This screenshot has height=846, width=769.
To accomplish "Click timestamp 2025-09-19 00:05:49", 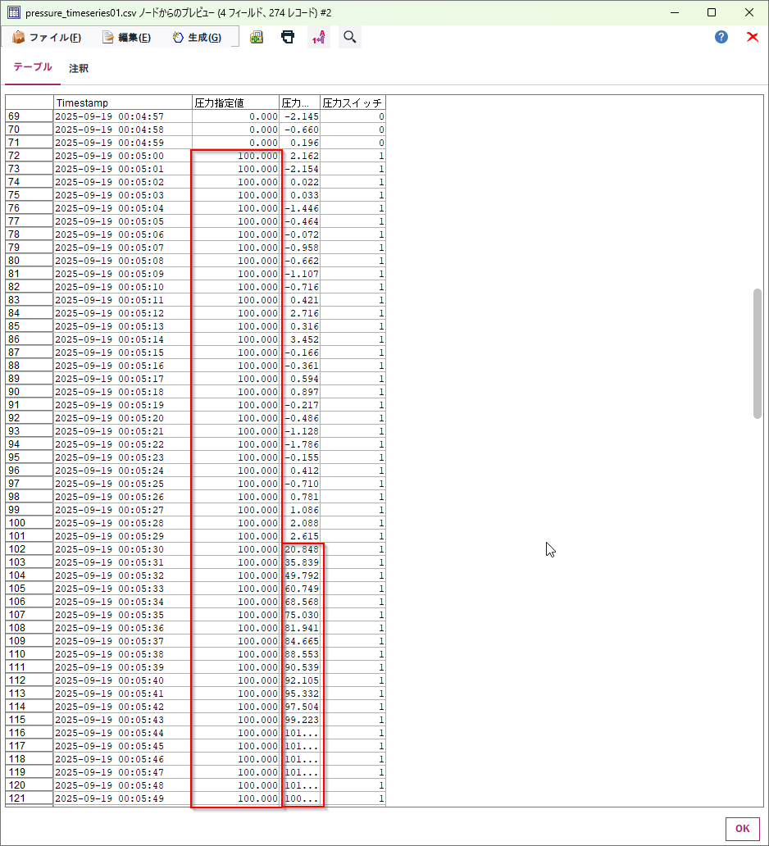I will tap(110, 798).
